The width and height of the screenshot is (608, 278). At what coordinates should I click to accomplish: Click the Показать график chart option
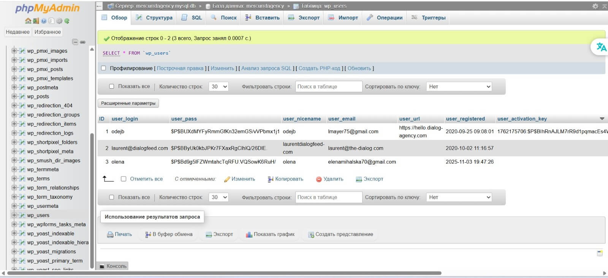point(270,234)
